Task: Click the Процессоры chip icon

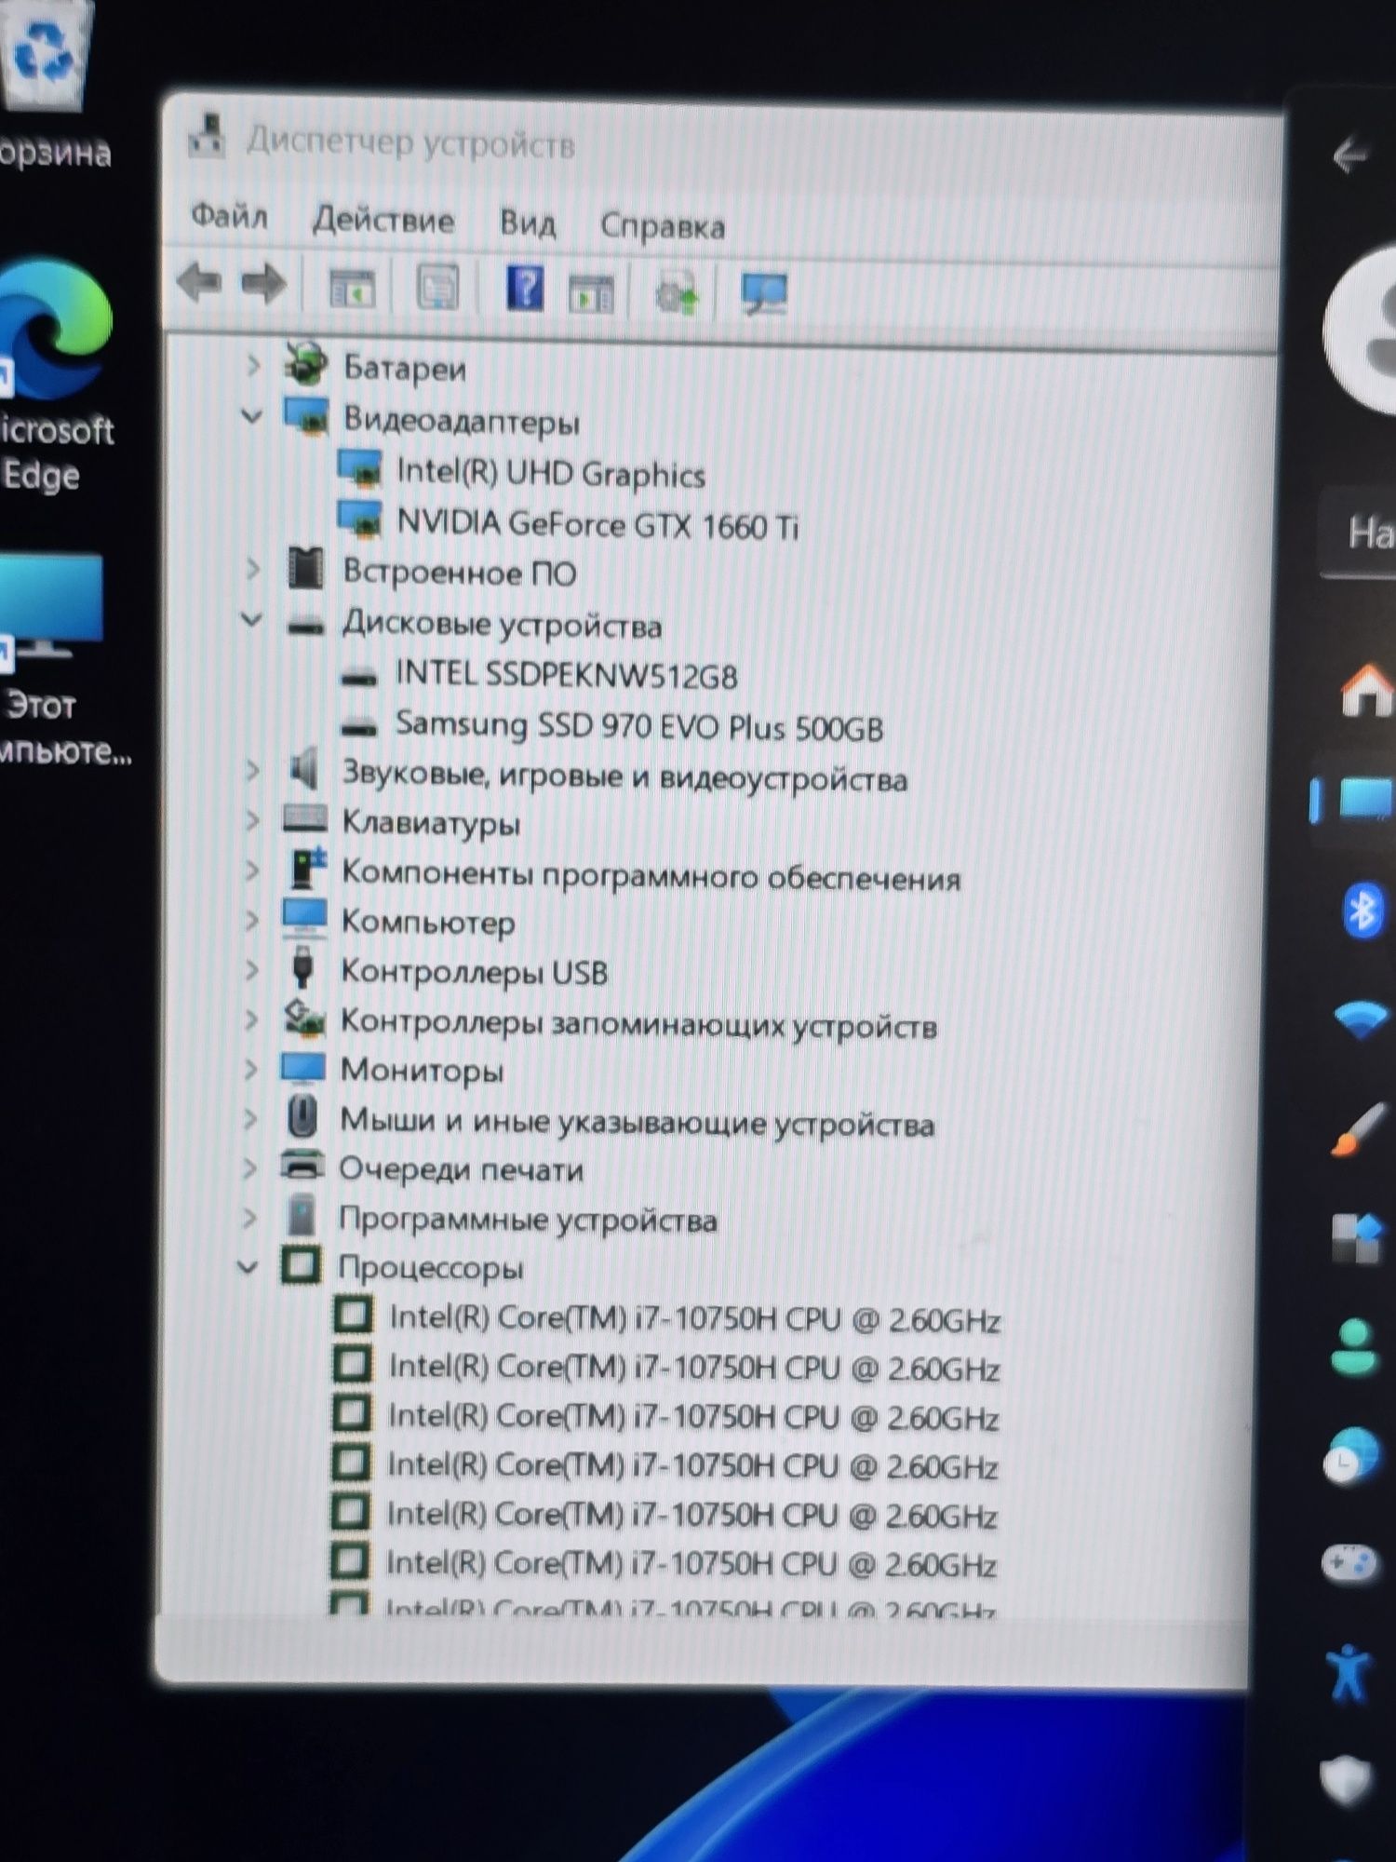Action: coord(301,1265)
